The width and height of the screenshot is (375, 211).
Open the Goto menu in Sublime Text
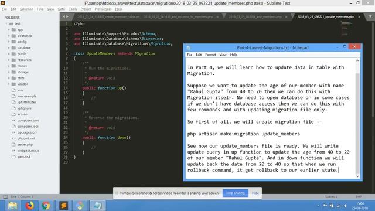point(62,9)
